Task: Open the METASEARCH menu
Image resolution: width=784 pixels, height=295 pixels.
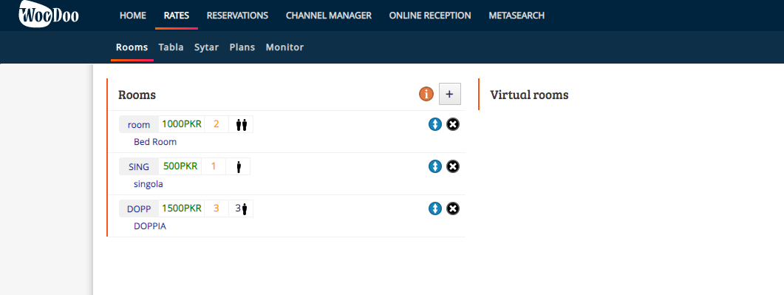Action: coord(517,16)
